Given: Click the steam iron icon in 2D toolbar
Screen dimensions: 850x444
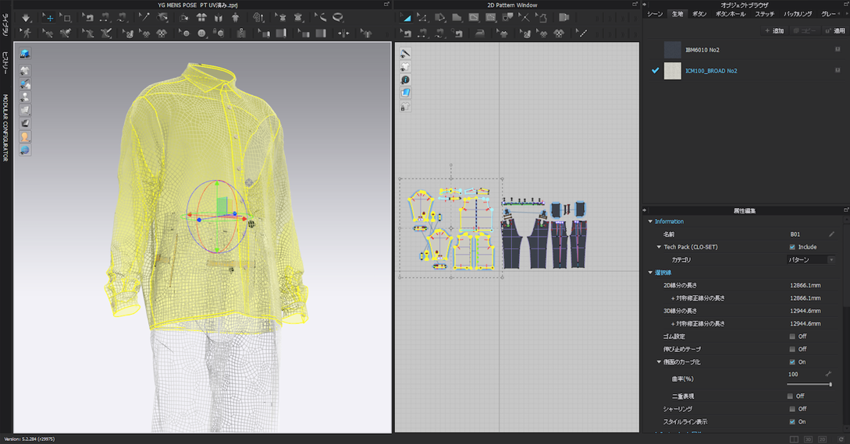Looking at the screenshot, I should tap(480, 33).
